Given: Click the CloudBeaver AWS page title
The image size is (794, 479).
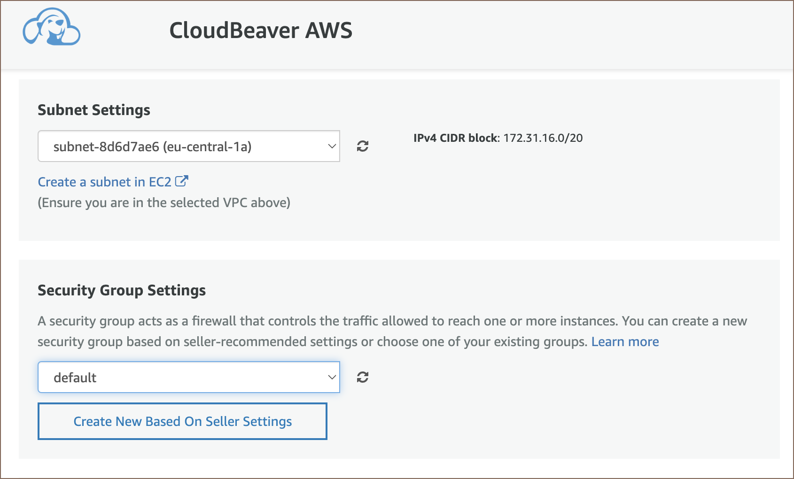Looking at the screenshot, I should coord(261,31).
